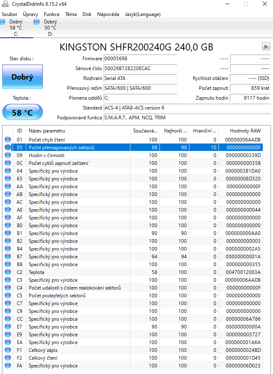Select the Počet chyb čtení row text

tap(47, 139)
